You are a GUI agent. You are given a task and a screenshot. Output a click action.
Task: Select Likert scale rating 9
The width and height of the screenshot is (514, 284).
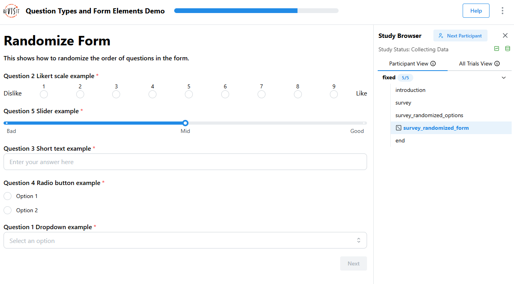[334, 94]
